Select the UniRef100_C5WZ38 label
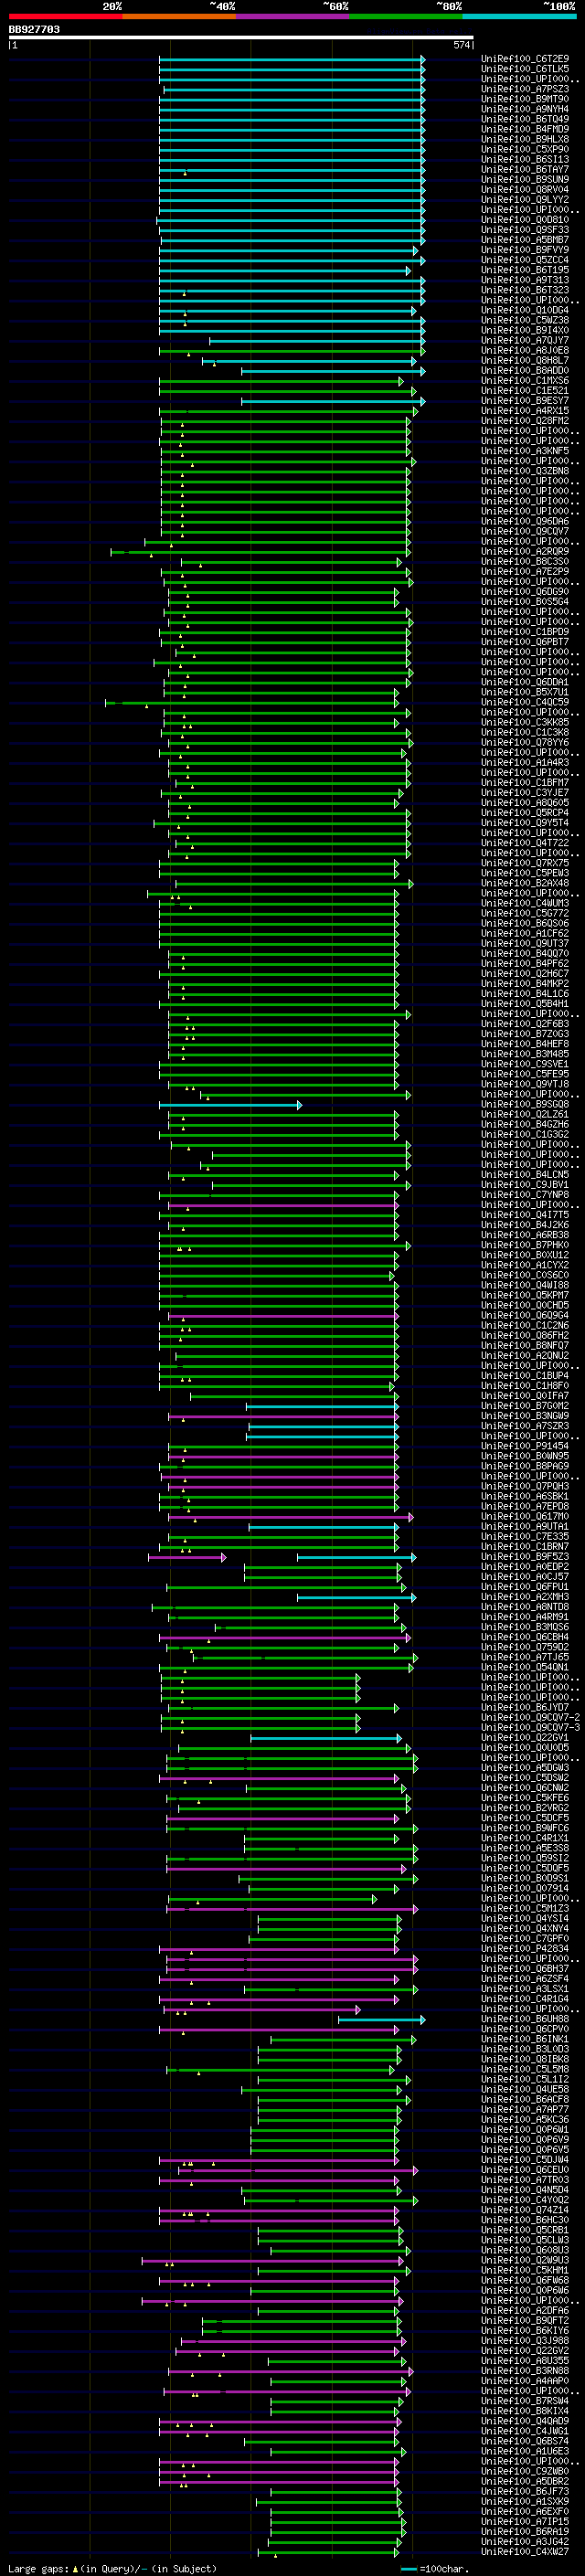Screen dimensions: 585x2576 [x=525, y=320]
